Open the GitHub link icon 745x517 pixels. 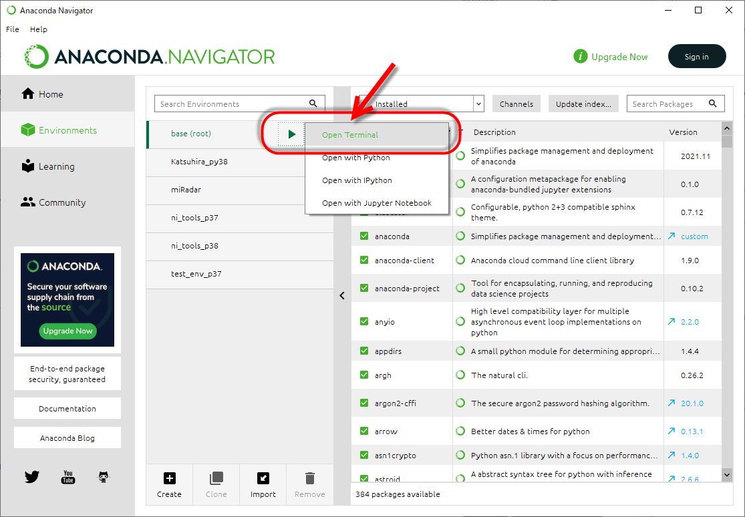click(104, 477)
